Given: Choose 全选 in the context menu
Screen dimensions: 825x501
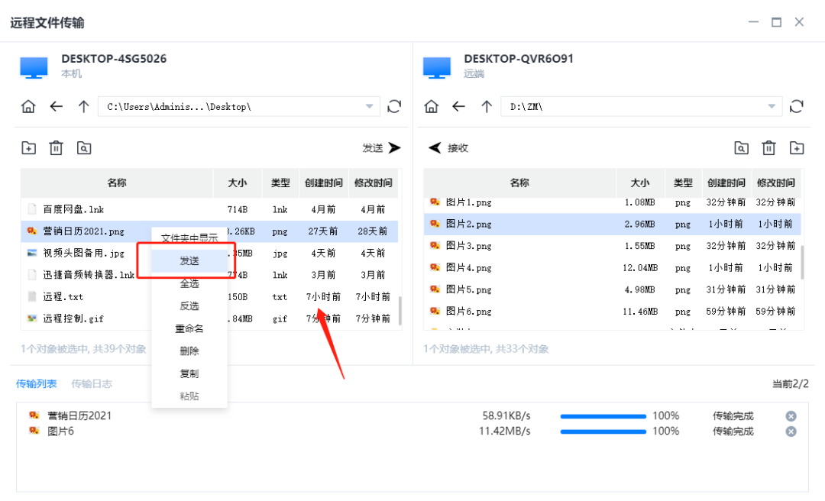Looking at the screenshot, I should click(x=189, y=283).
